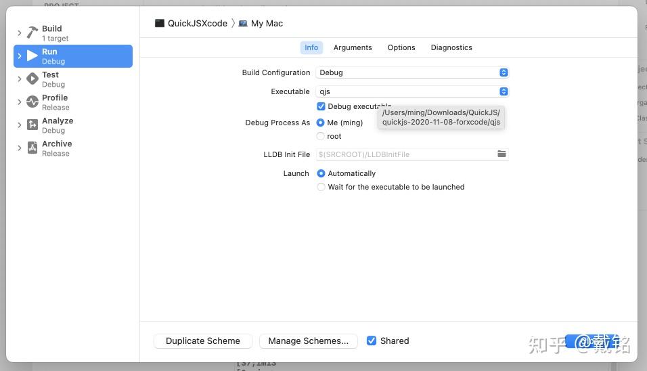647x371 pixels.
Task: Open the Diagnostics tab
Action: [451, 47]
